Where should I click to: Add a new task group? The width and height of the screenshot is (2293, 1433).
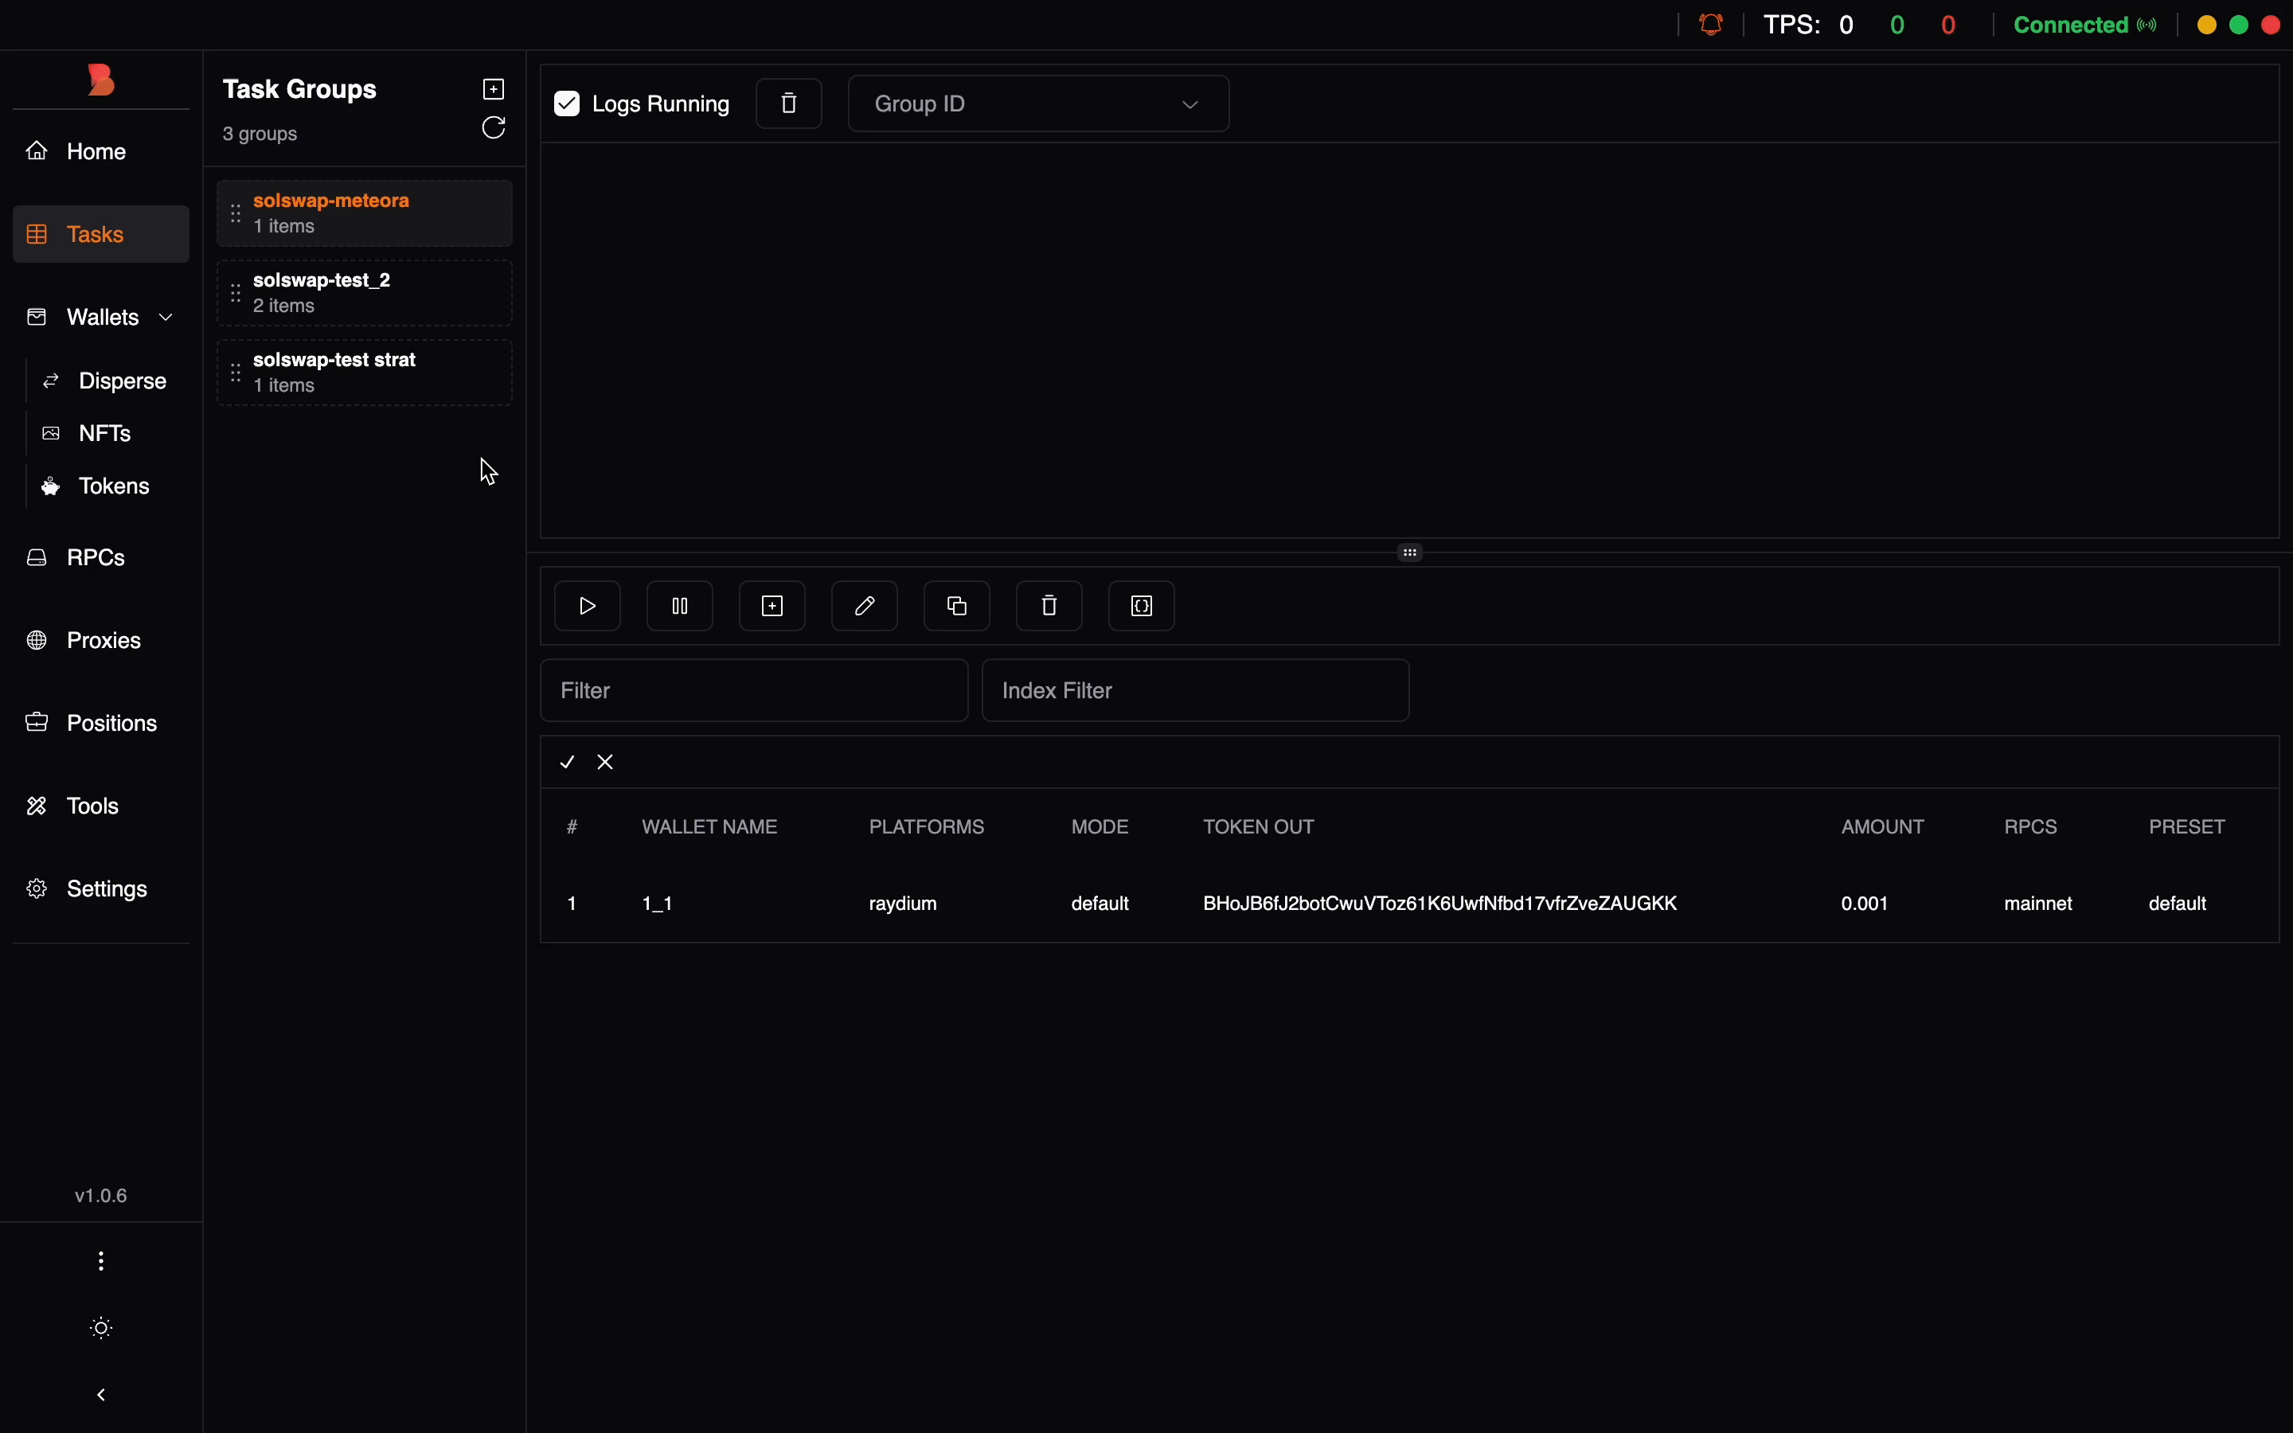[x=494, y=89]
